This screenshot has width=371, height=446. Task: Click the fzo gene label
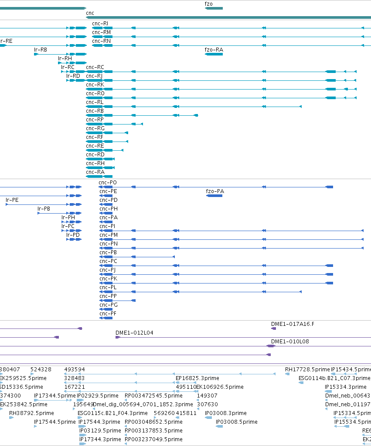(209, 4)
